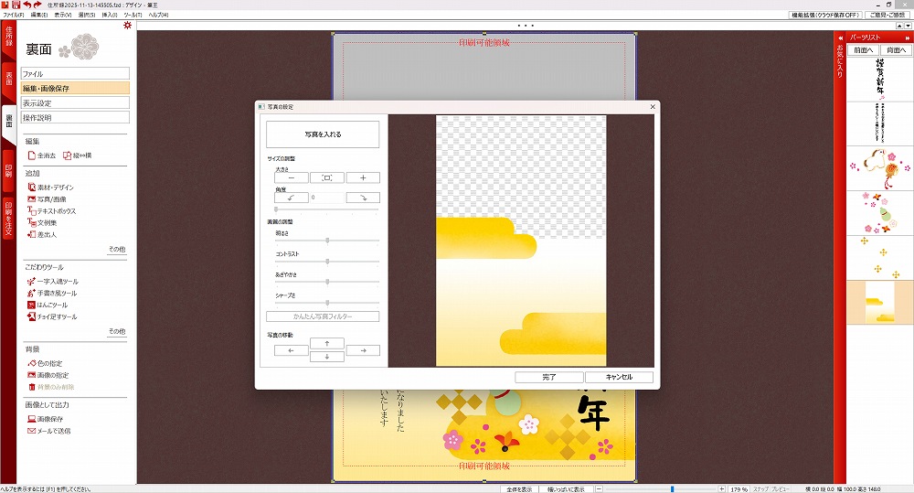This screenshot has height=493, width=914.
Task: Expand the 表示設定 section
Action: 76,103
